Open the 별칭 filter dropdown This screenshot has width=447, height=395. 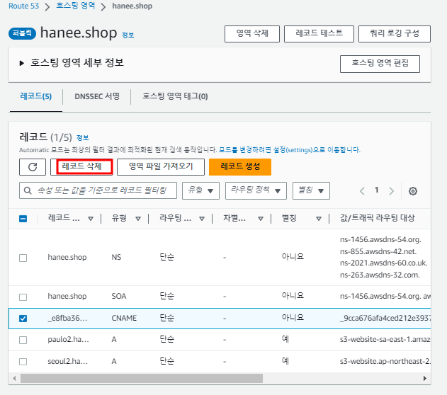(x=311, y=190)
